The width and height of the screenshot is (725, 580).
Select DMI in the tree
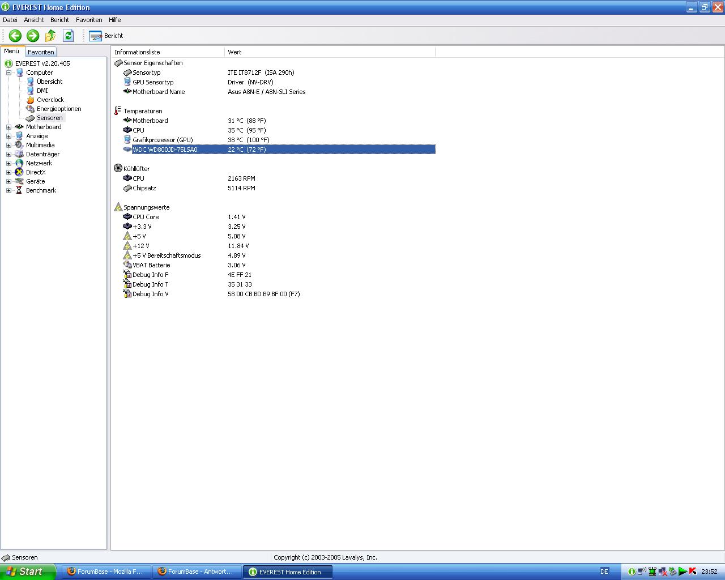coord(42,91)
